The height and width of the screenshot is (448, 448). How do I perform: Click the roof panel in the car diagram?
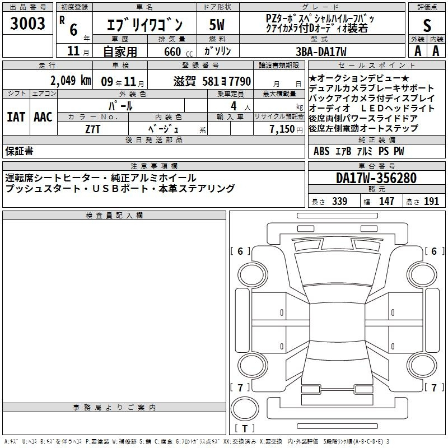337,322
